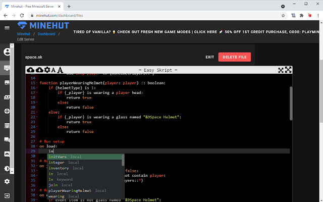Close the Minehut browser tab
The width and height of the screenshot is (323, 202).
click(x=59, y=7)
